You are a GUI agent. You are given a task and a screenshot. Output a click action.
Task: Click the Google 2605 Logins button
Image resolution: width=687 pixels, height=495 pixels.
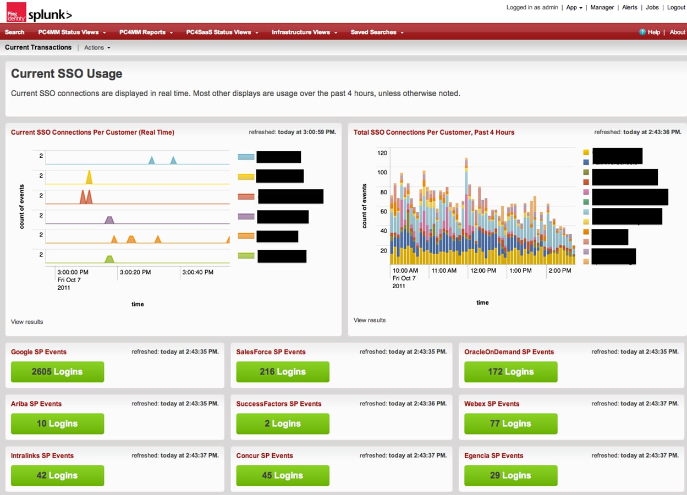57,372
